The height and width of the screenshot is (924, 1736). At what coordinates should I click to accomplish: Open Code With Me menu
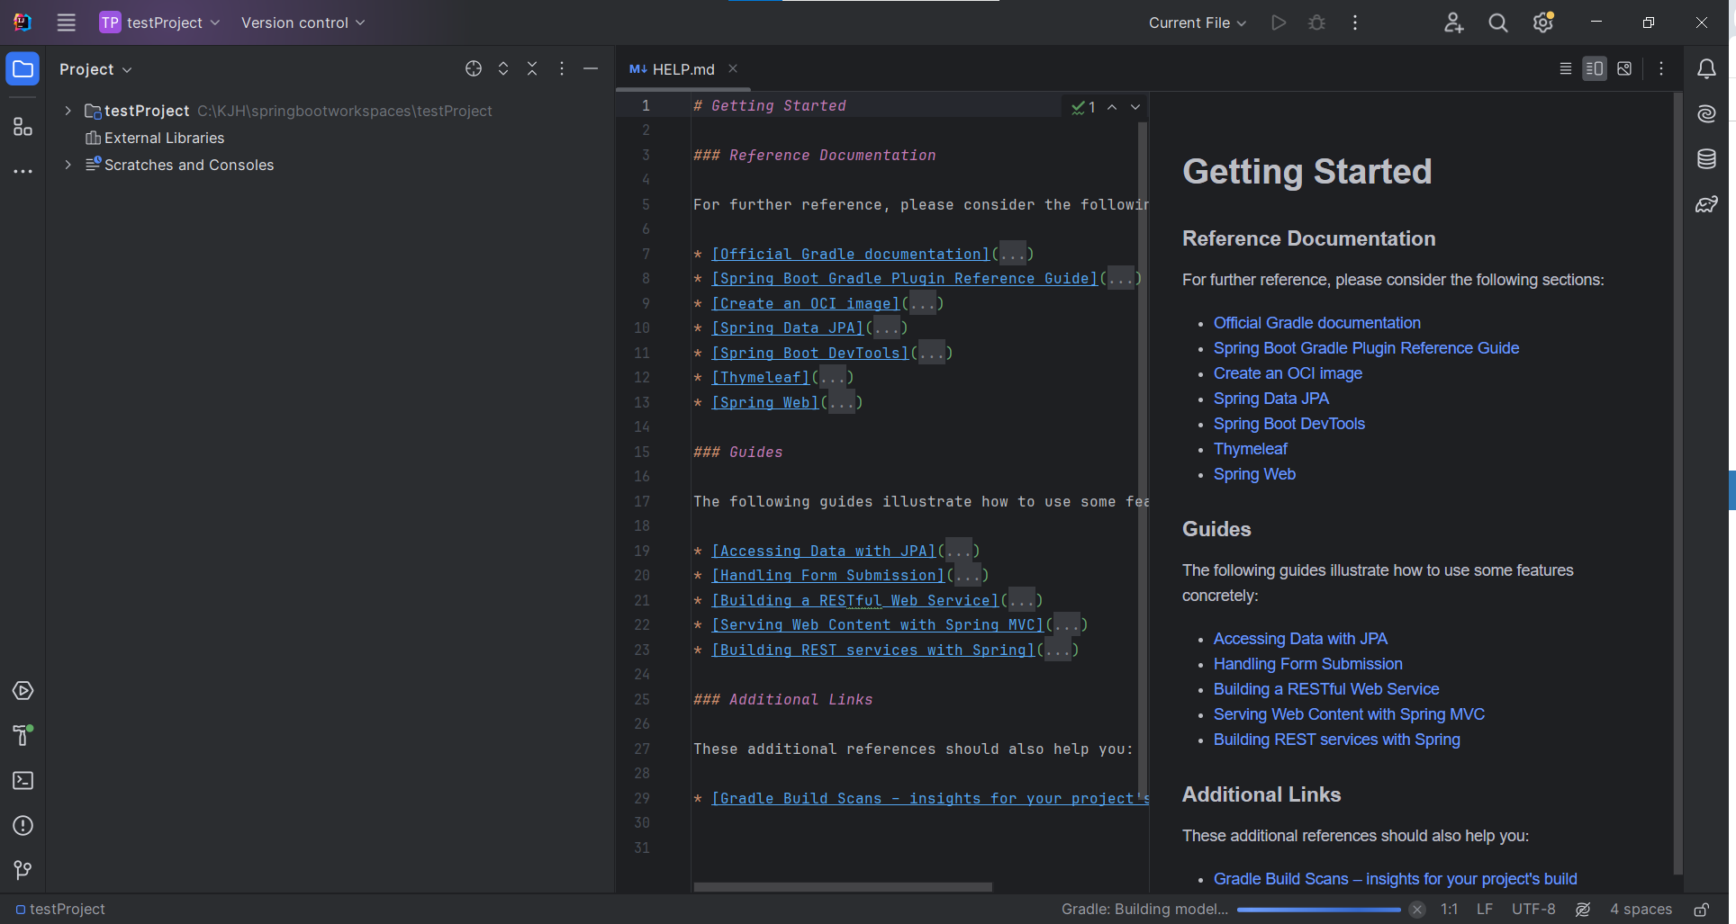(1453, 22)
